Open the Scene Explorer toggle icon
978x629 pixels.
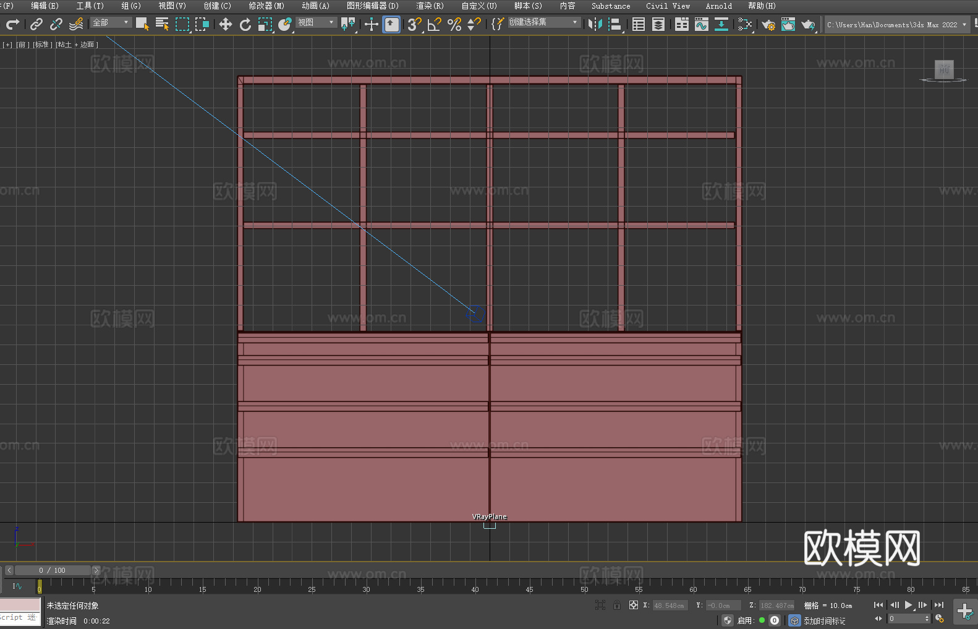639,24
